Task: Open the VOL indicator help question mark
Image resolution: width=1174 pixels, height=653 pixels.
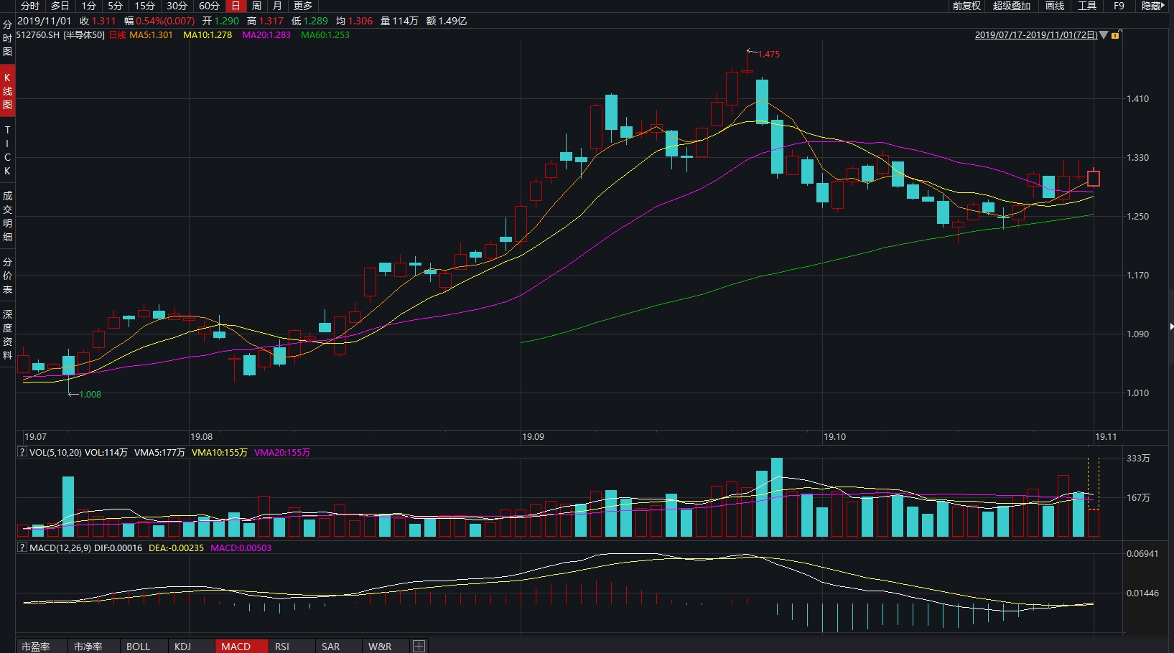Action: [22, 452]
